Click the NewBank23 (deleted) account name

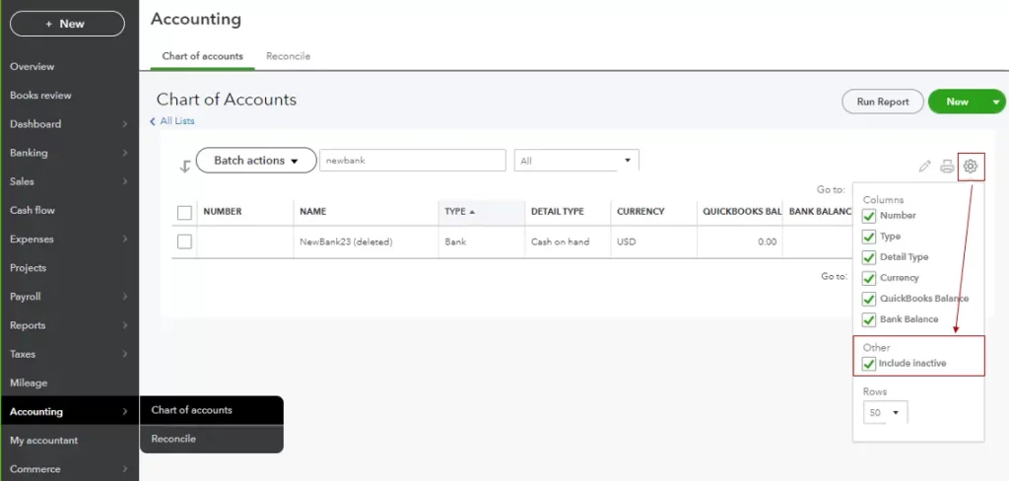[x=346, y=242]
